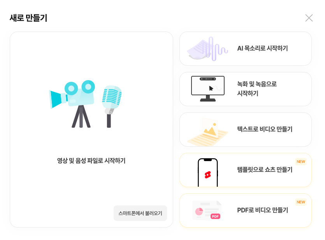The width and height of the screenshot is (325, 240).
Task: Click NEW badge on Shorts template card
Action: pos(301,161)
